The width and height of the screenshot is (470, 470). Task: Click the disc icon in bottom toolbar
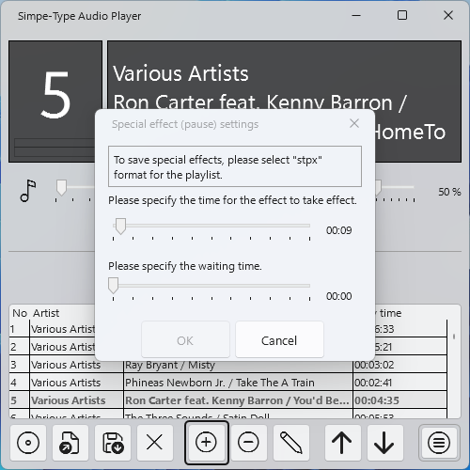pos(28,443)
